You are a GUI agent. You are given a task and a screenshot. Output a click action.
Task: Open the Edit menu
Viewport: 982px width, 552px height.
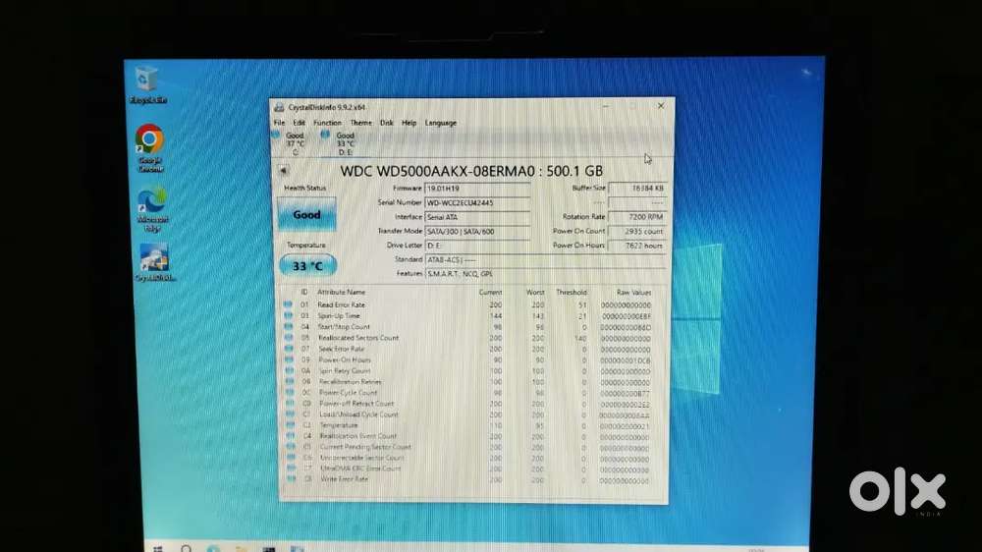pos(300,123)
